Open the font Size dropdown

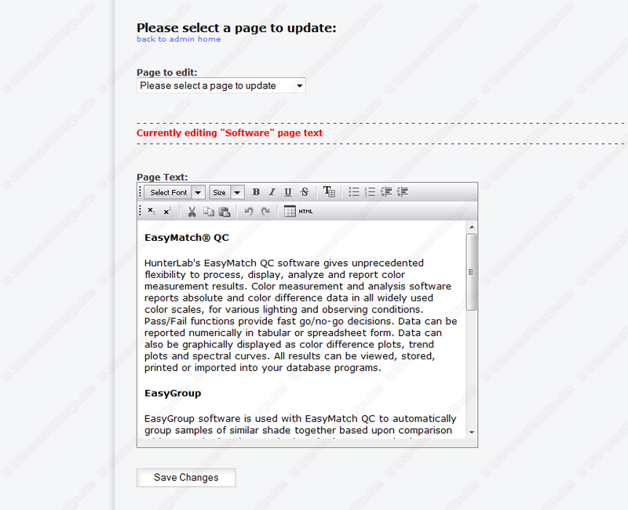coord(227,192)
